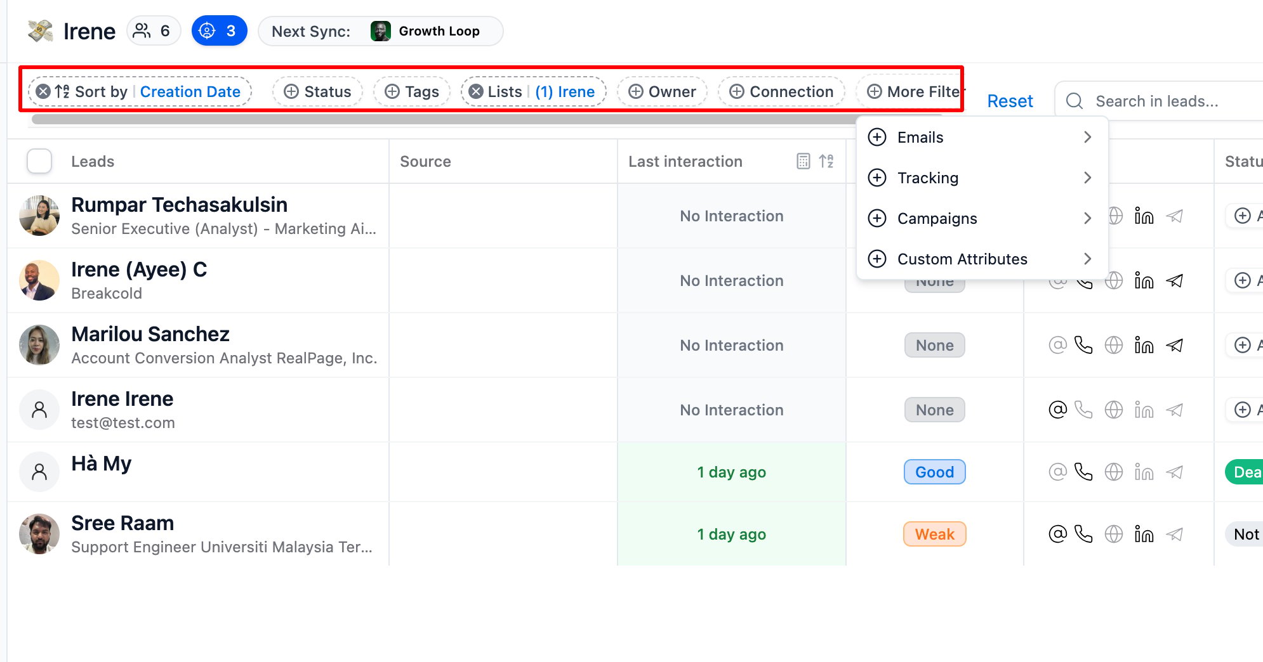Click the 1 day ago cell for Hà My

[732, 472]
